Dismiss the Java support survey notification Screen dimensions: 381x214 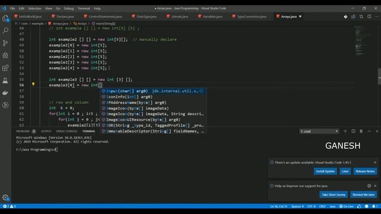point(375,186)
